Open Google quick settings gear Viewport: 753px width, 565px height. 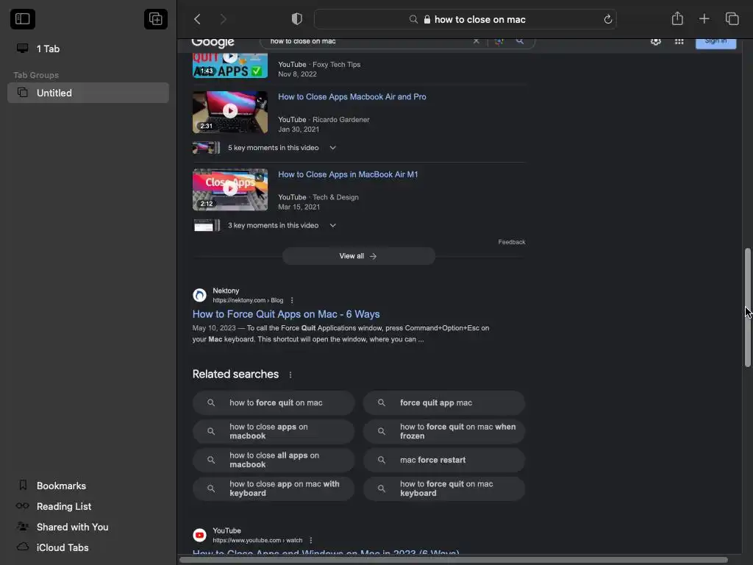point(655,42)
